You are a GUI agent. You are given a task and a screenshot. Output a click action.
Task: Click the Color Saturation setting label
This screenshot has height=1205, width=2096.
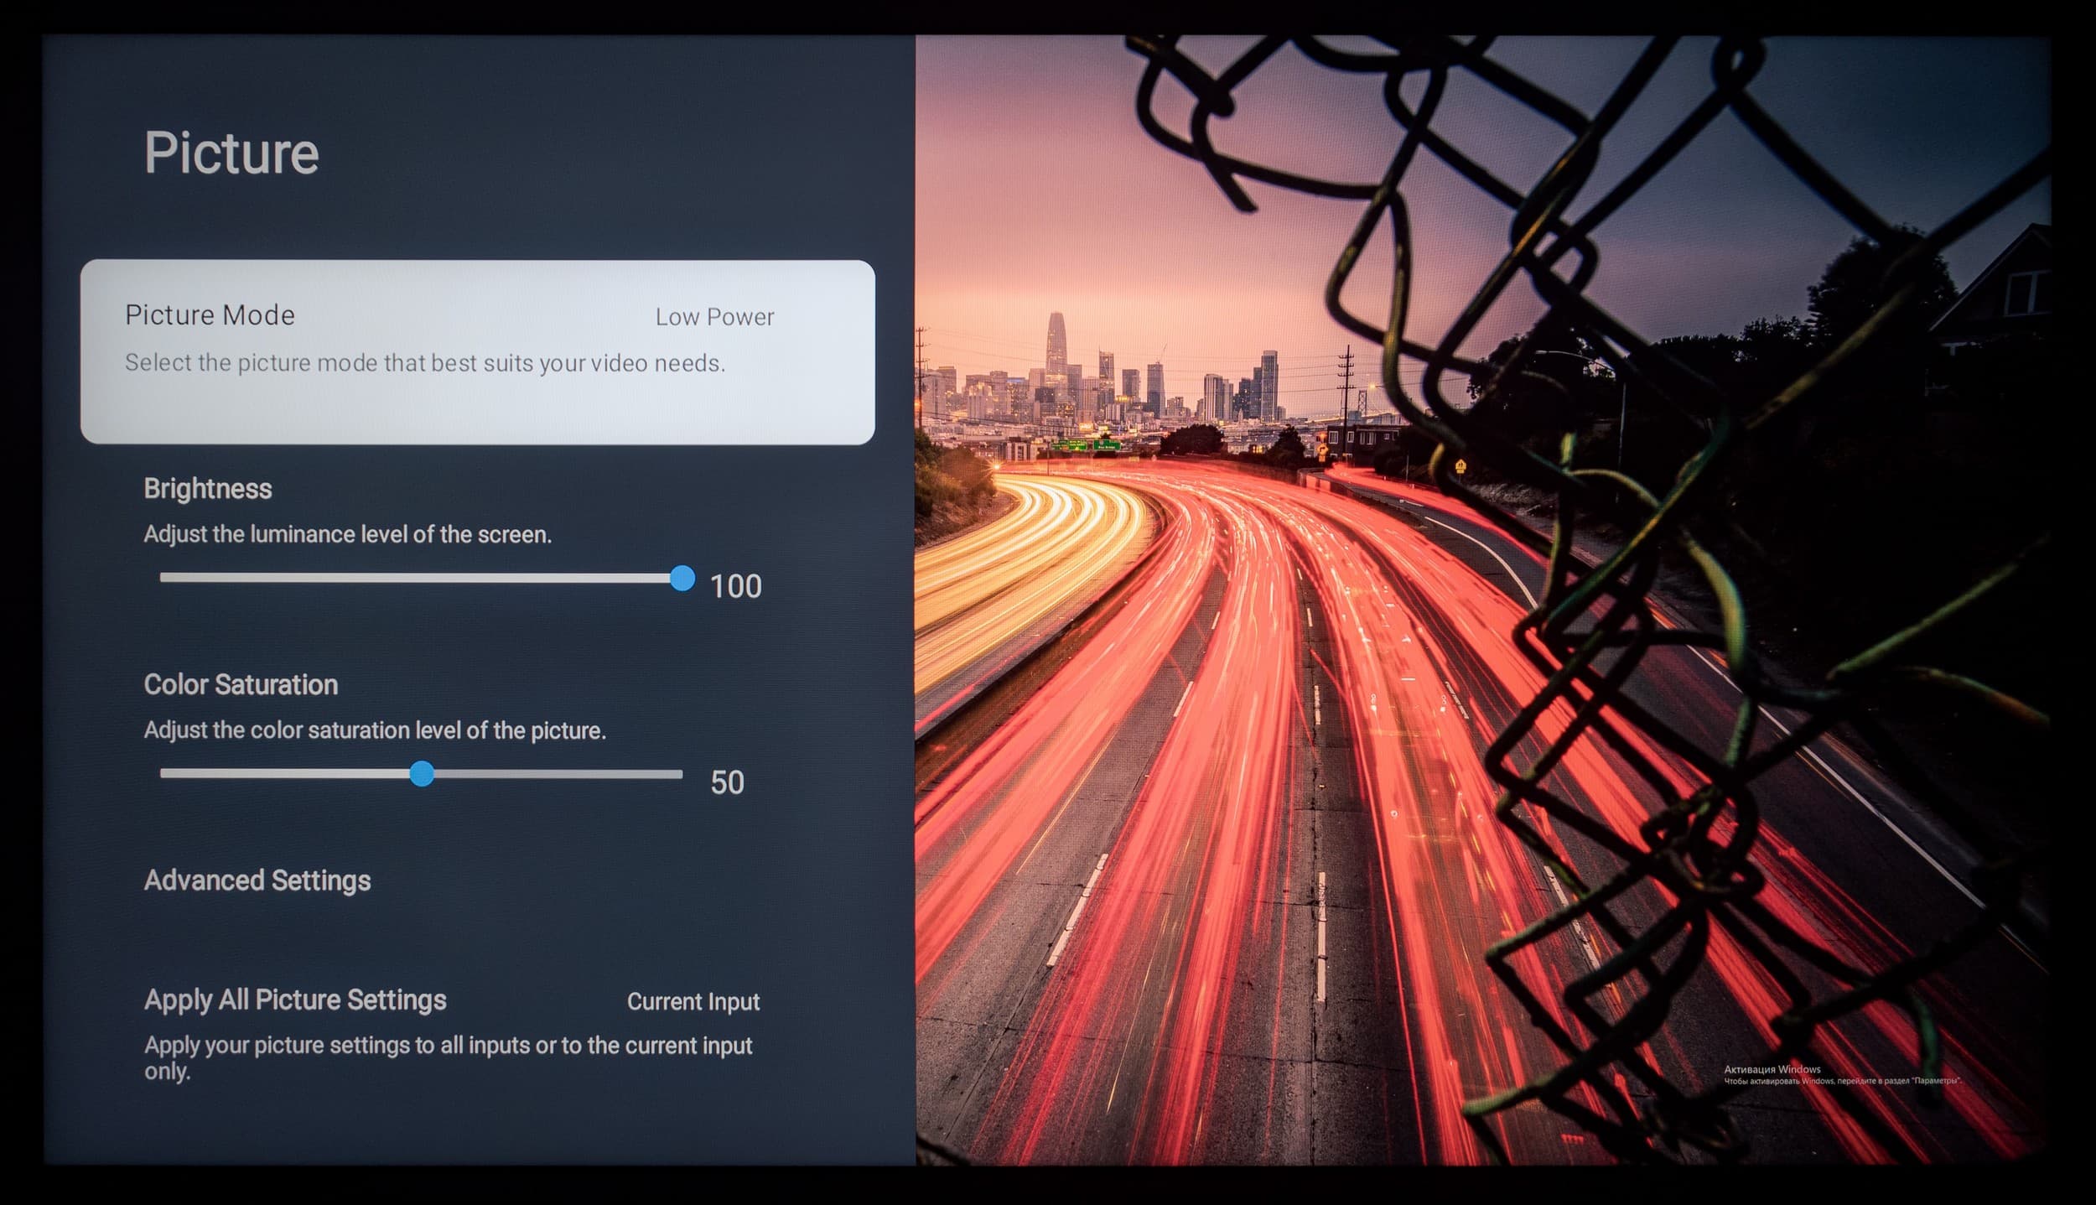(241, 685)
